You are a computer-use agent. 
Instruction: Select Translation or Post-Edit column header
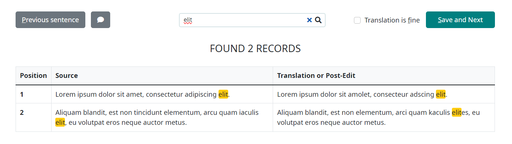tap(316, 76)
